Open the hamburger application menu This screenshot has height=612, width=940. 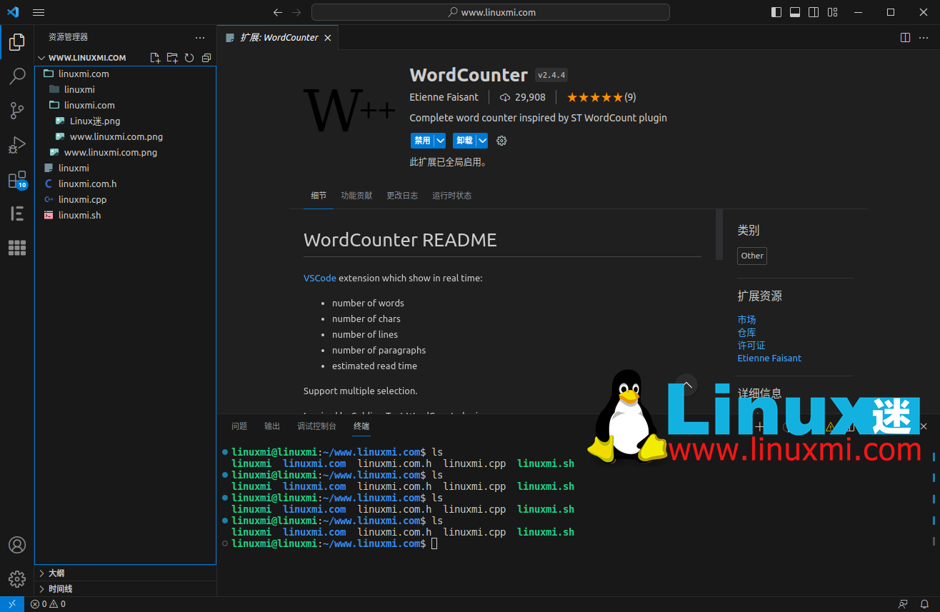coord(39,12)
